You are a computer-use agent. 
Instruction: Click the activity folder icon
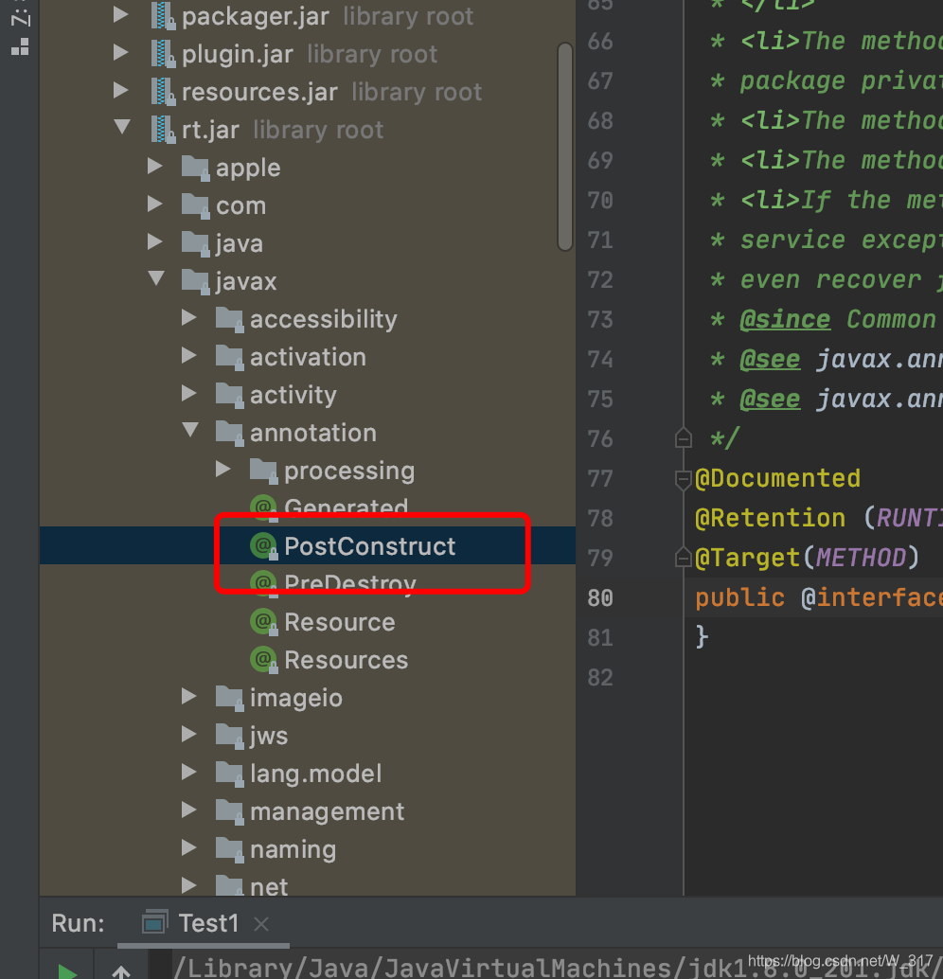(229, 395)
